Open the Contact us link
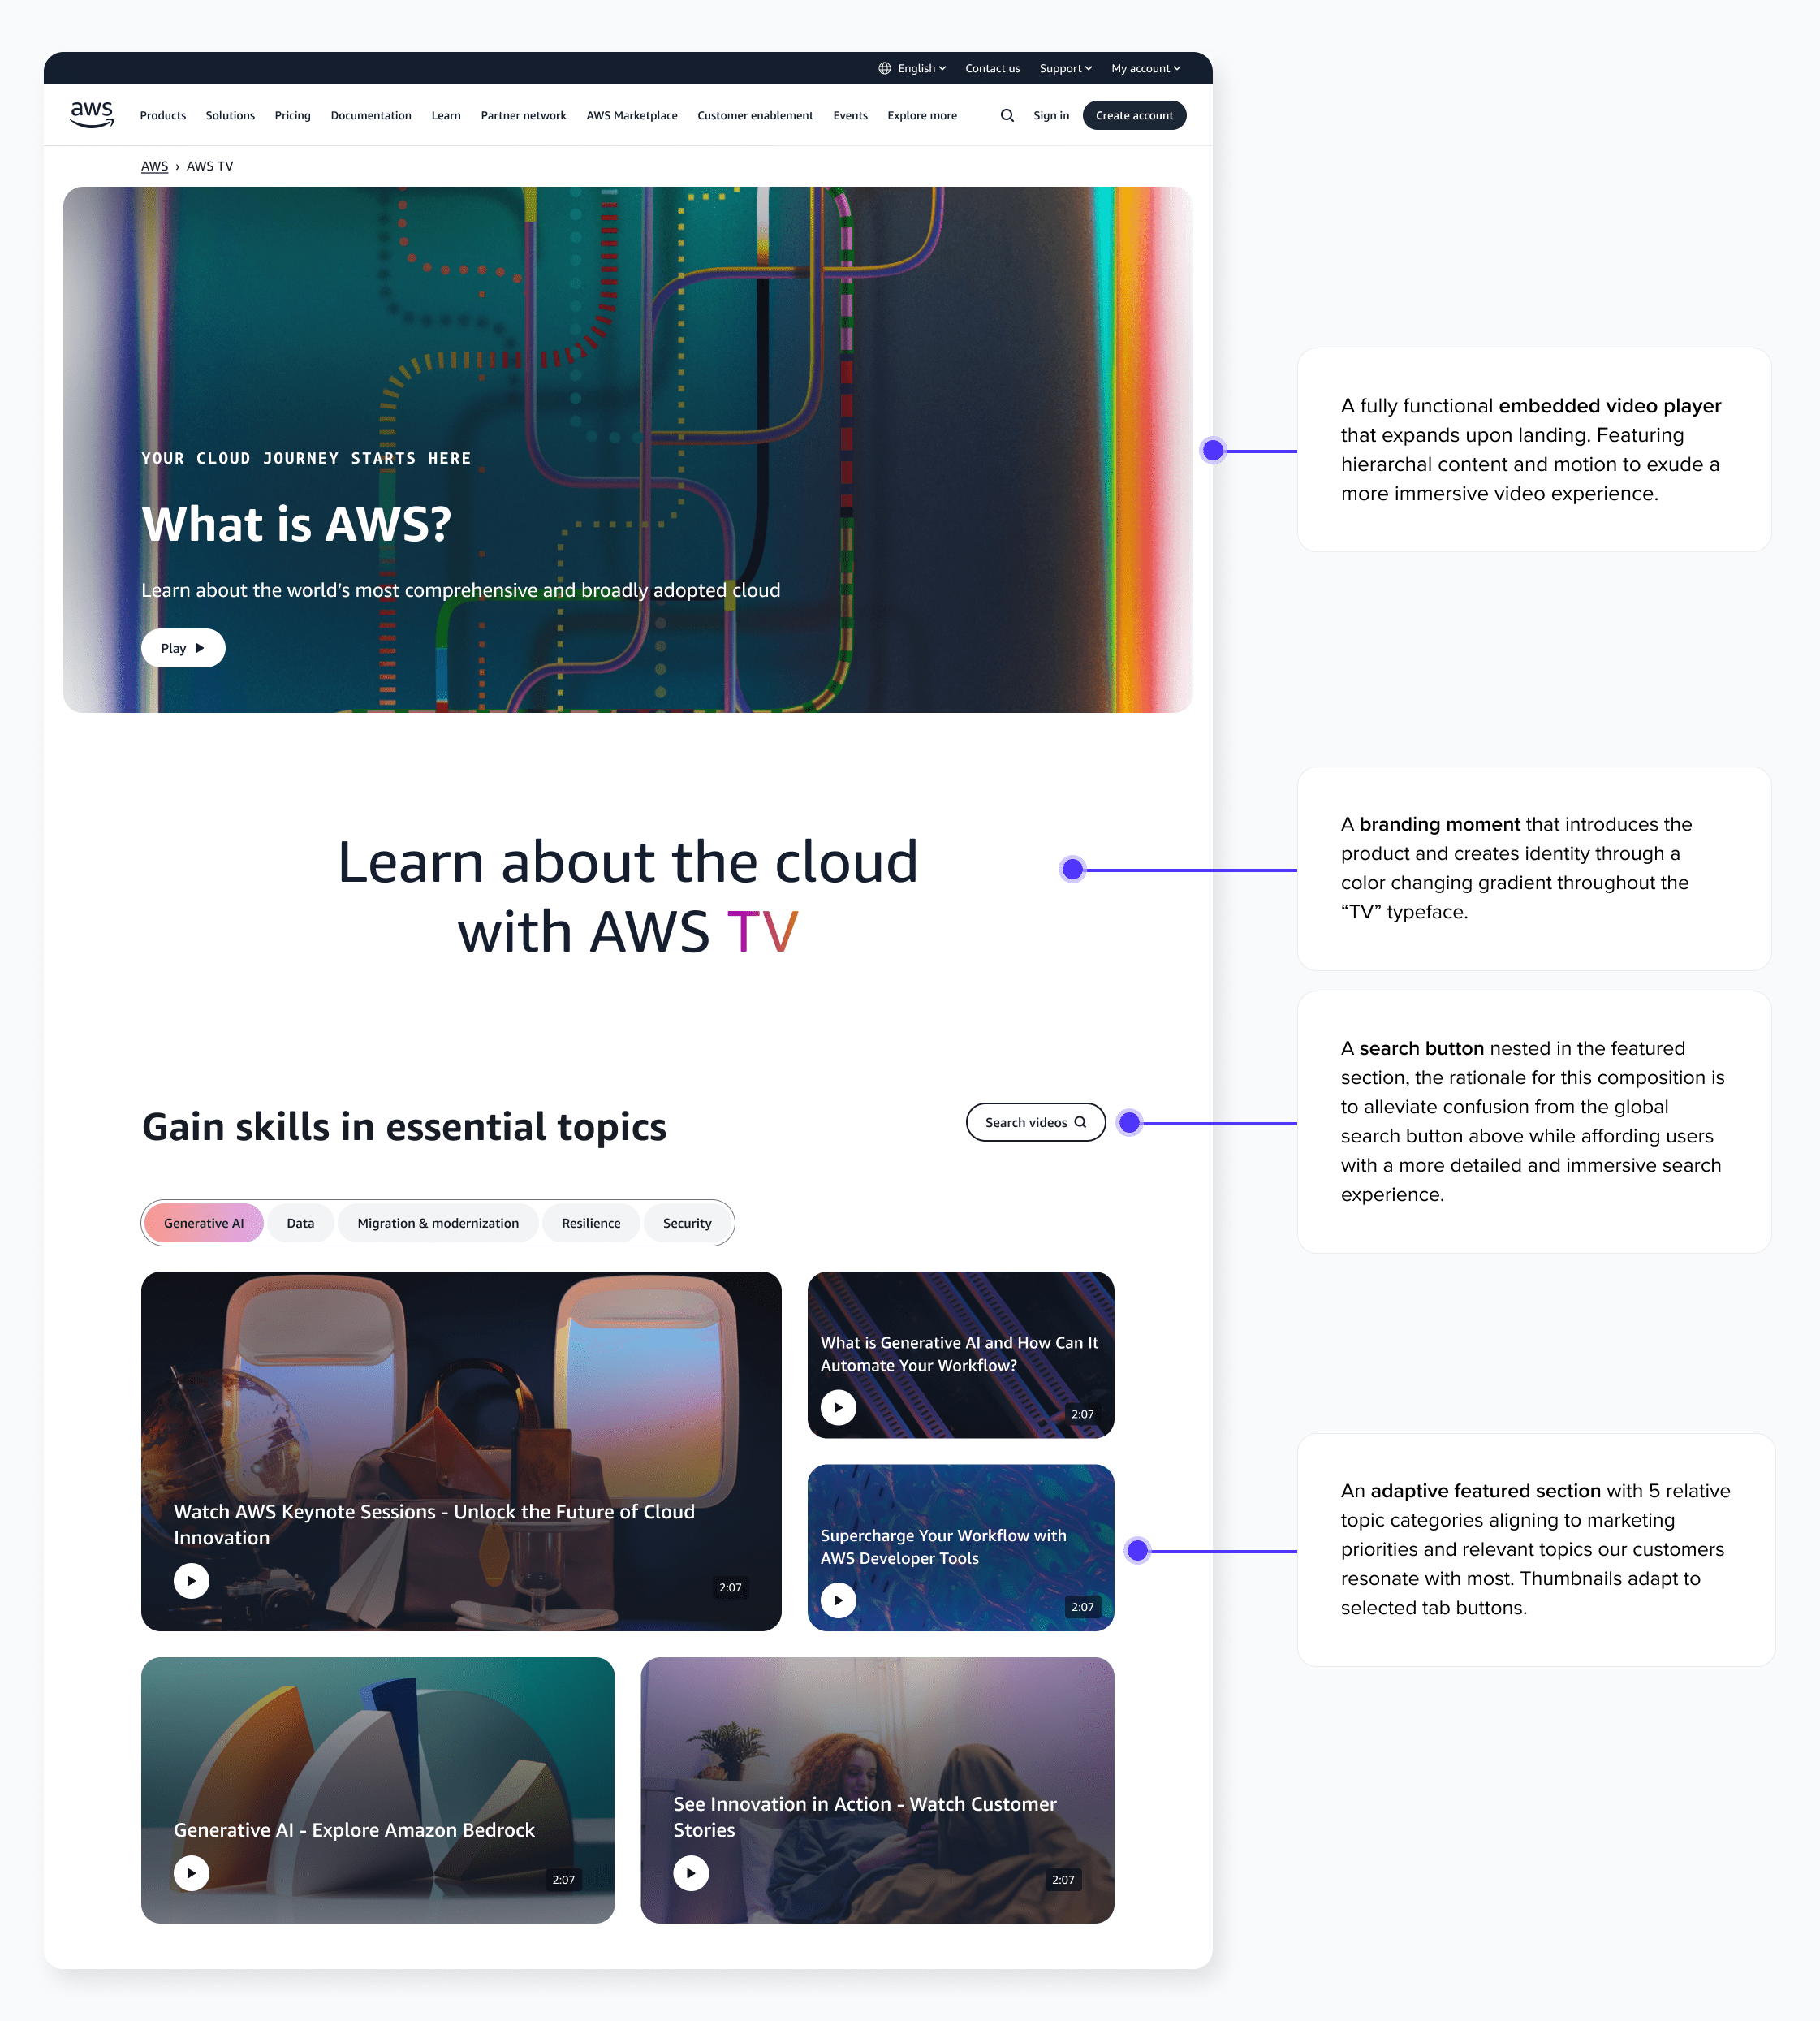1820x2021 pixels. click(x=992, y=69)
